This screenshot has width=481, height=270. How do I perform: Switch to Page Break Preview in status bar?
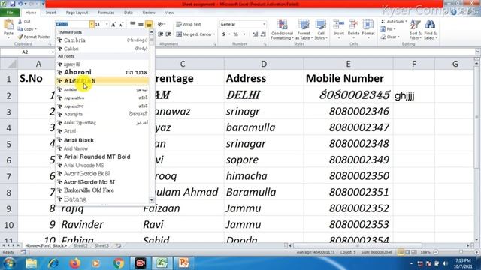click(414, 252)
